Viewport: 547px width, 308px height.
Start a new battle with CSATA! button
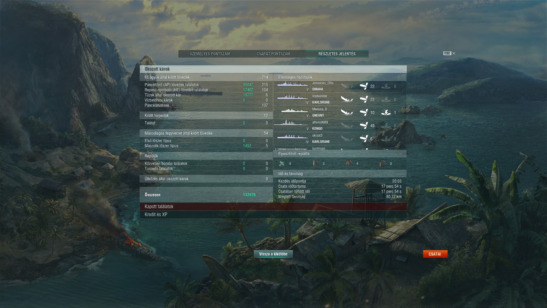(435, 254)
